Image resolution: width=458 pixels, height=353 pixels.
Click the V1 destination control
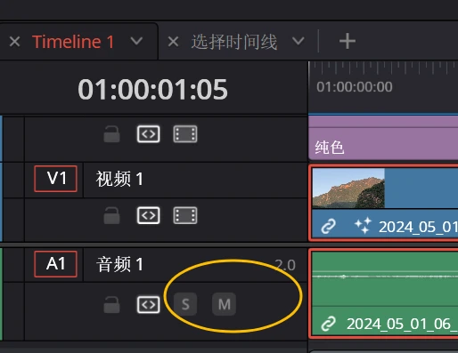pyautogui.click(x=56, y=179)
